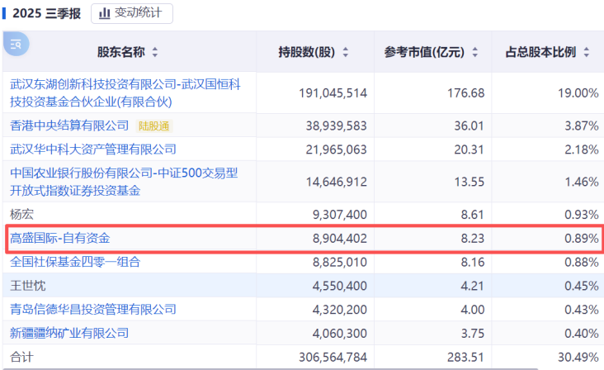Select share count 4,550,400
Viewport: 604px width, 370px height.
[340, 286]
